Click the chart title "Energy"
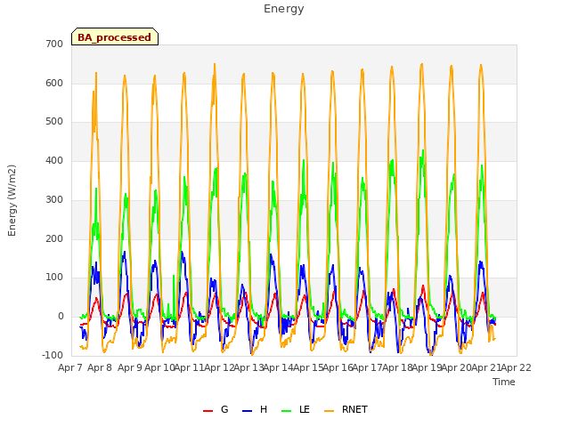Screen dimensions: 570x427 click(x=284, y=9)
